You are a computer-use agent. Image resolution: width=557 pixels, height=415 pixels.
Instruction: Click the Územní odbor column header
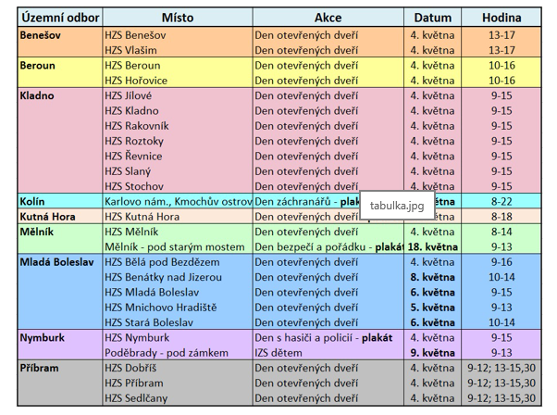pyautogui.click(x=60, y=18)
